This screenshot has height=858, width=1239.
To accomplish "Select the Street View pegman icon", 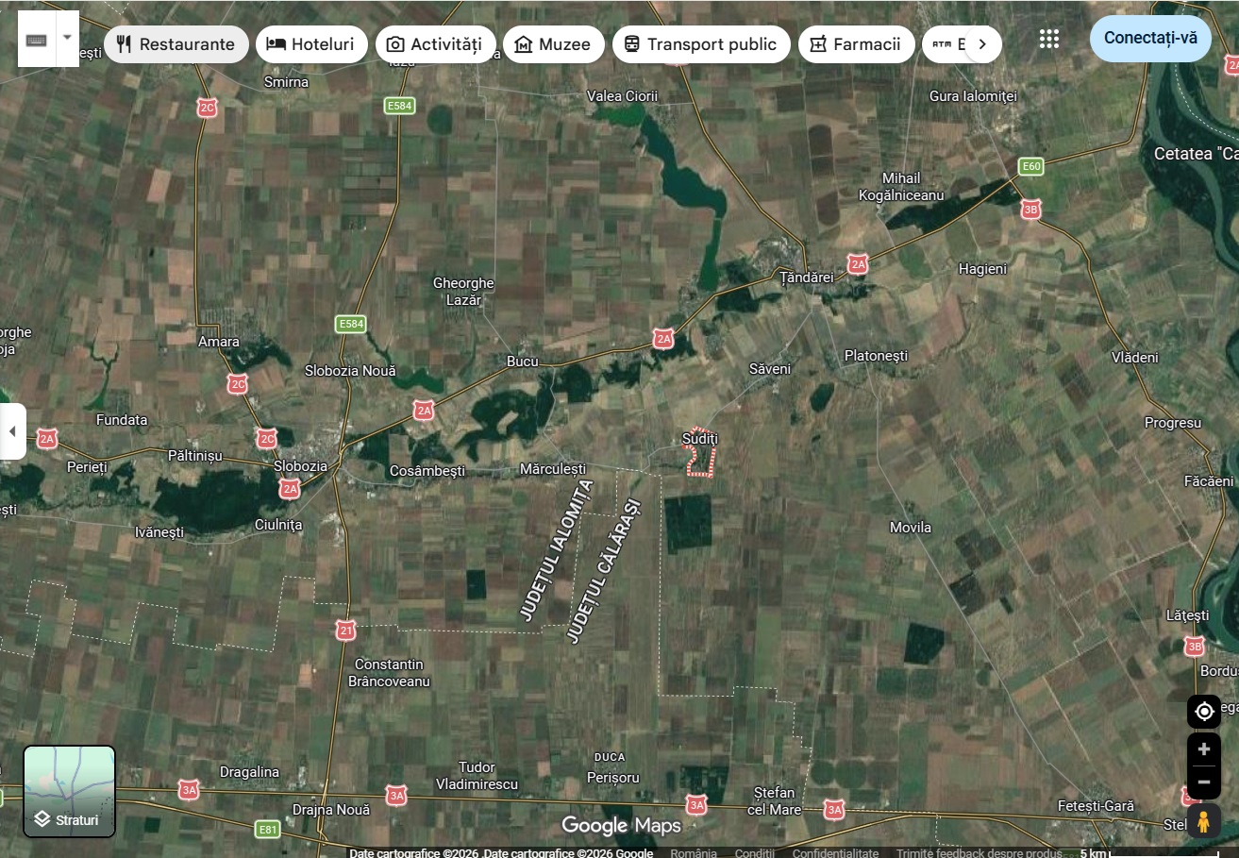I will pyautogui.click(x=1203, y=822).
